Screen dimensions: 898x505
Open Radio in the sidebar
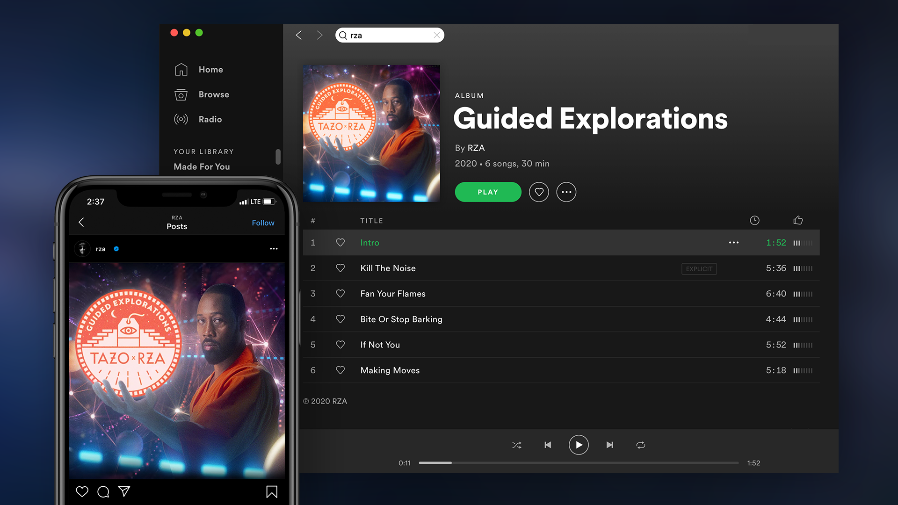click(210, 119)
